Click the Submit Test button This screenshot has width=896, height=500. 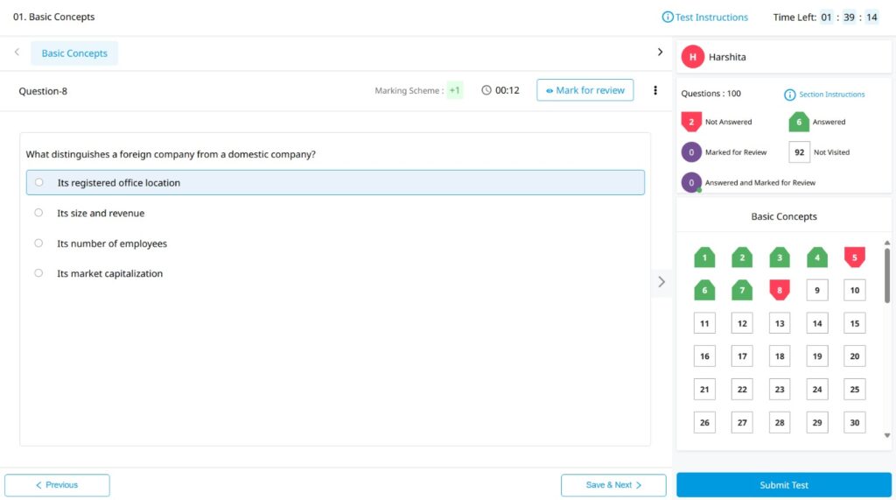click(x=783, y=485)
